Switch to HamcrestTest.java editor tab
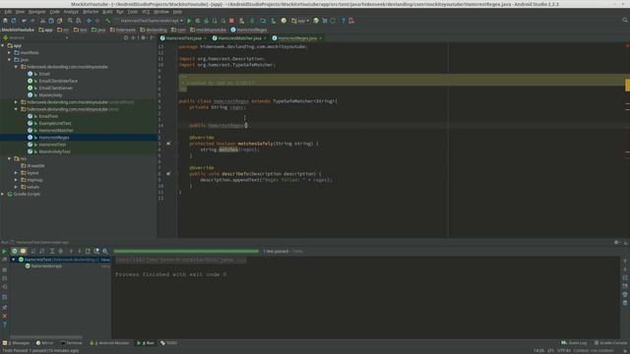The height and width of the screenshot is (354, 630). click(183, 38)
